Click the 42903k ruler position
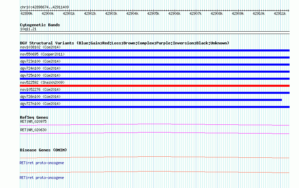This screenshot has width=299, height=188. [x=111, y=13]
